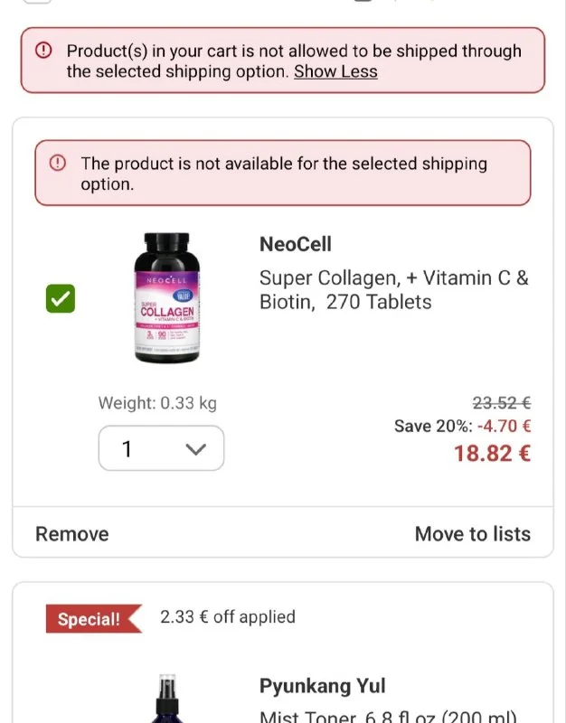Click the Show Less link
This screenshot has width=566, height=723.
(x=335, y=71)
